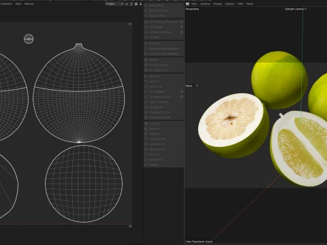Open the UV Straighten options gear
This screenshot has width=327, height=245.
pos(181,92)
